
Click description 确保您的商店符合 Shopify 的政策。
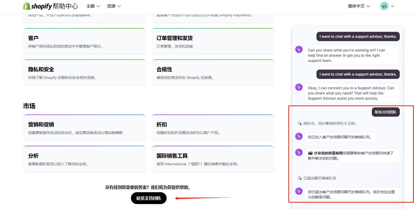pyautogui.click(x=186, y=78)
